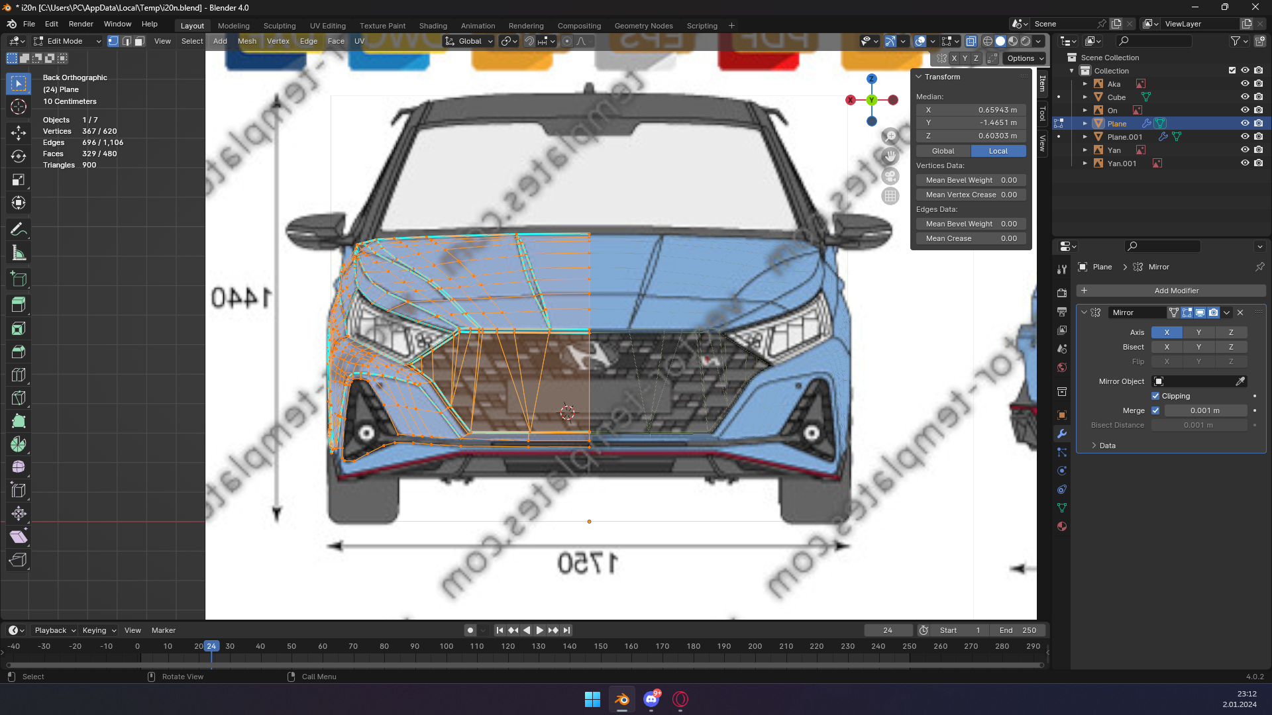The width and height of the screenshot is (1272, 715).
Task: Open the Edit Mode dropdown
Action: (68, 41)
